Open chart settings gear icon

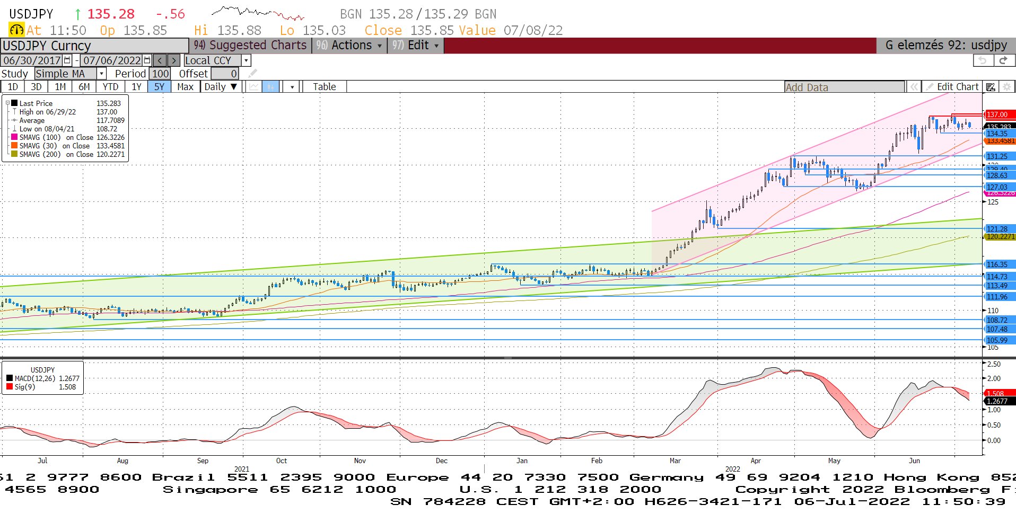pyautogui.click(x=1007, y=87)
